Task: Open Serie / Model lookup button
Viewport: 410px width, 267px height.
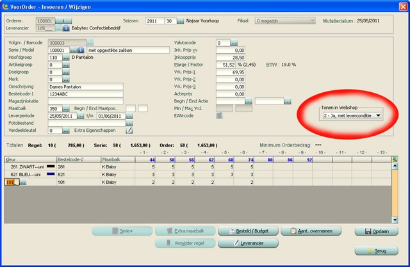Action: (73, 50)
